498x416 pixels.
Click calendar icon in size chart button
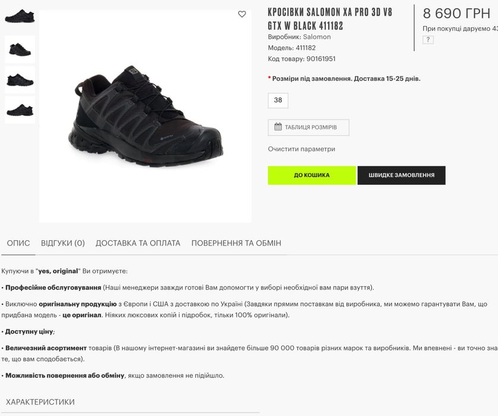278,127
